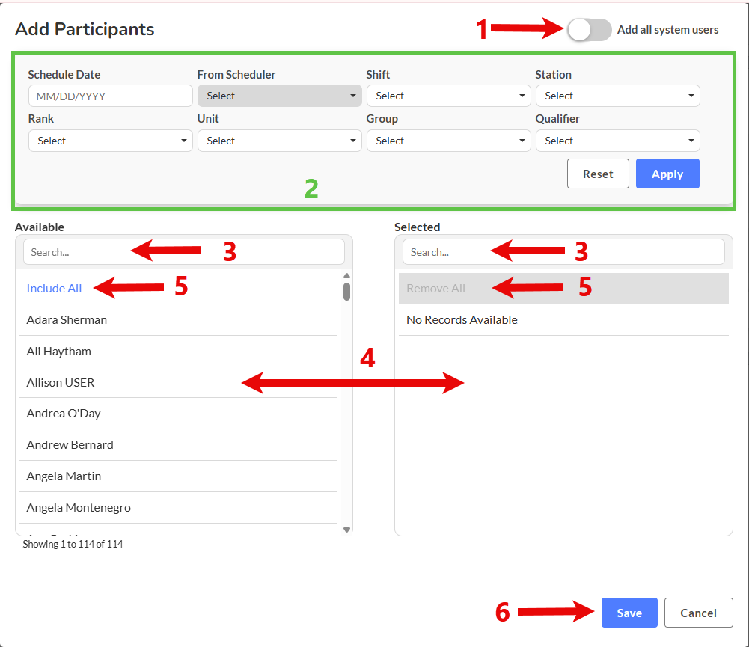The image size is (749, 647).
Task: Expand the Rank dropdown
Action: [110, 141]
